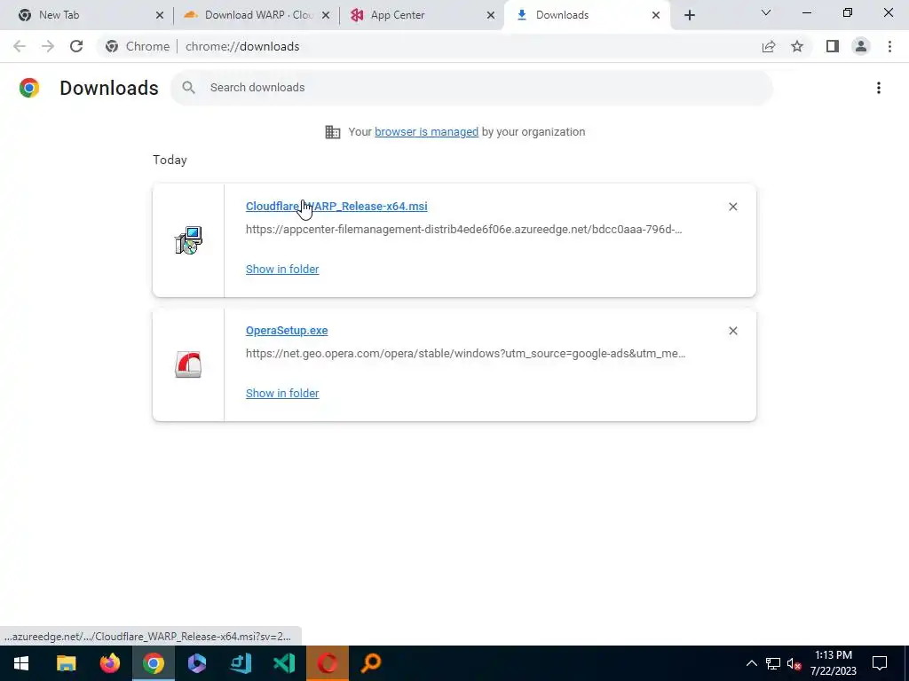Open the Cloudflare_WARP_Release-x64.msi download

pyautogui.click(x=336, y=206)
